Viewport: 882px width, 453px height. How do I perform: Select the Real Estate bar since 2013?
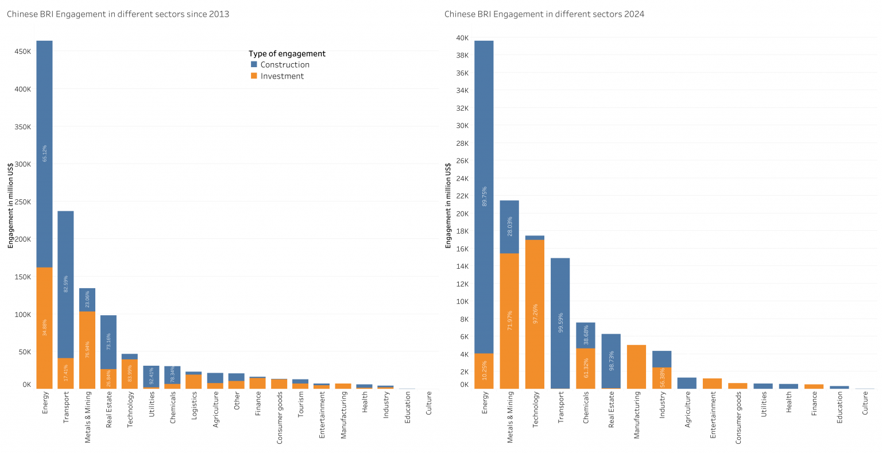pyautogui.click(x=108, y=344)
